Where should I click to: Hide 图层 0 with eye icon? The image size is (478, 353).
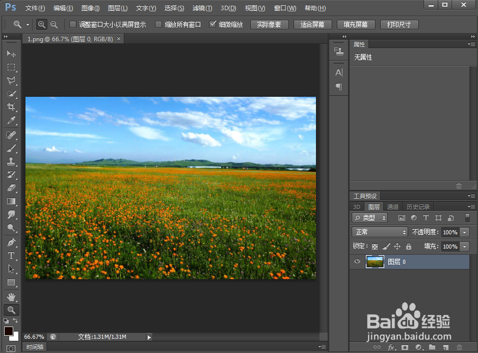tap(357, 261)
